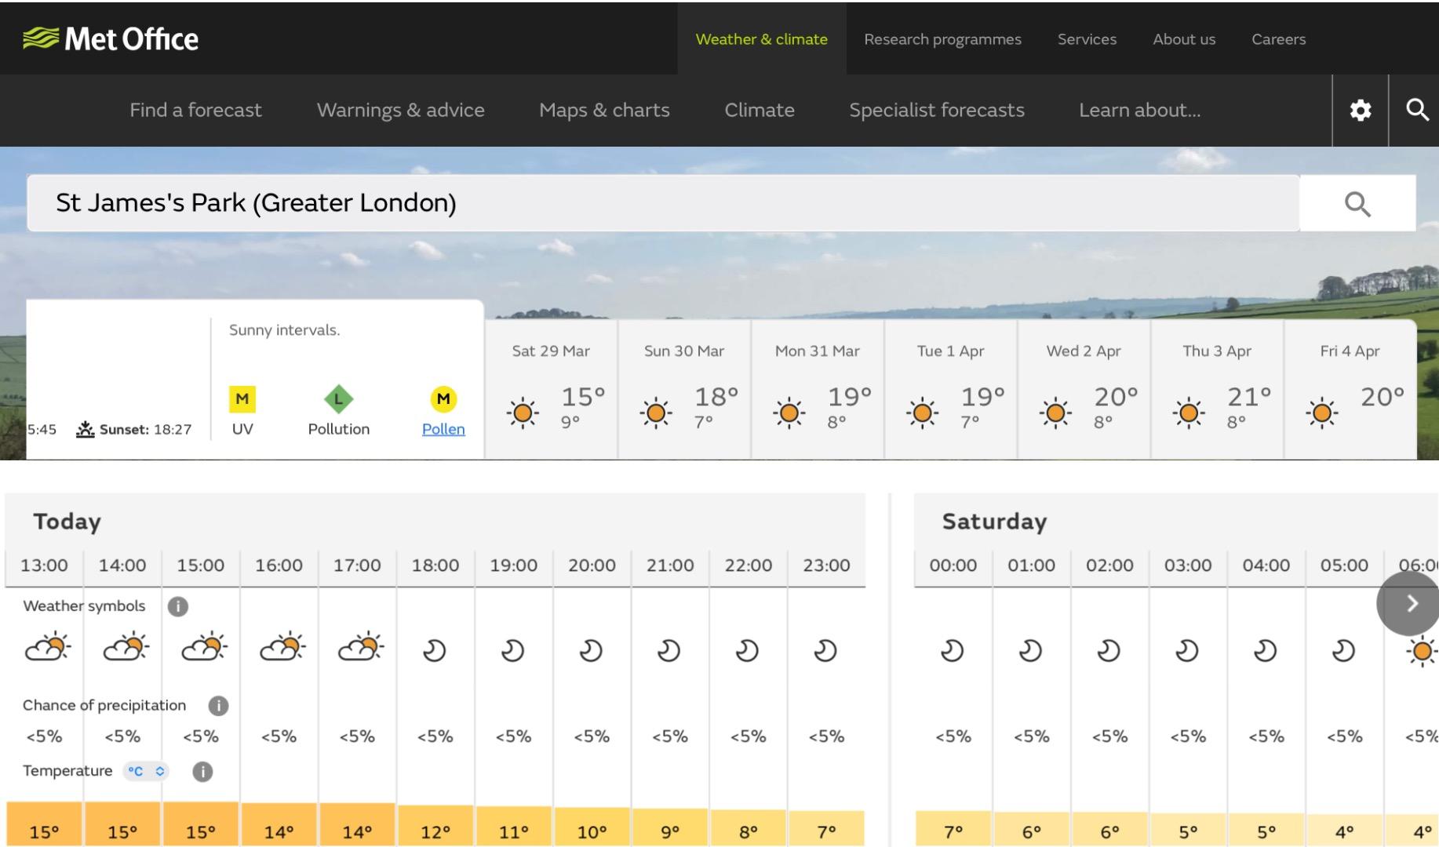Viewport: 1439px width, 847px height.
Task: Click the Temperature info icon
Action: click(202, 772)
